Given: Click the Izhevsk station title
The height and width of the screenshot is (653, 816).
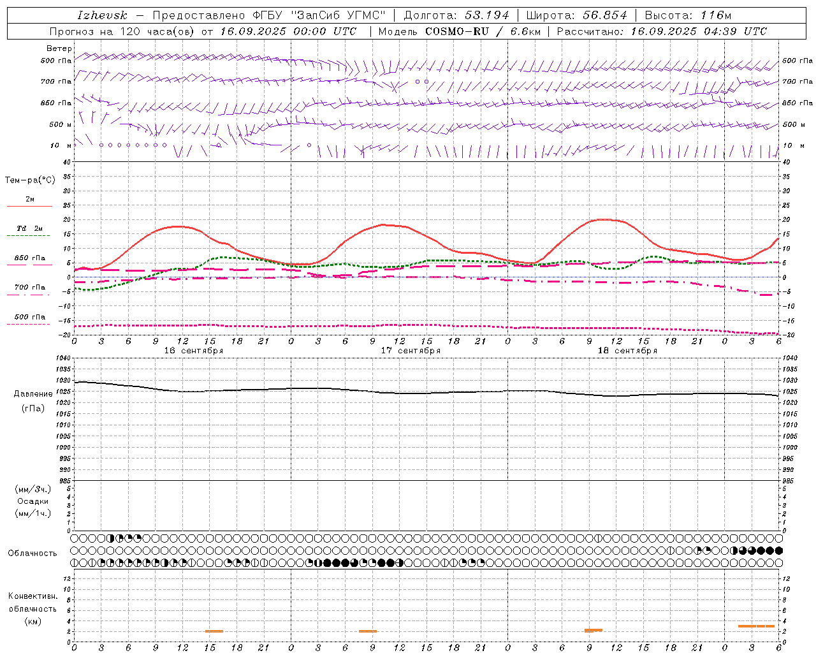Looking at the screenshot, I should tap(102, 15).
